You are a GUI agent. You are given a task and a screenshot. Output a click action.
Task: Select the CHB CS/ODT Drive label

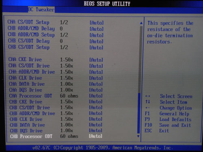(x=30, y=107)
